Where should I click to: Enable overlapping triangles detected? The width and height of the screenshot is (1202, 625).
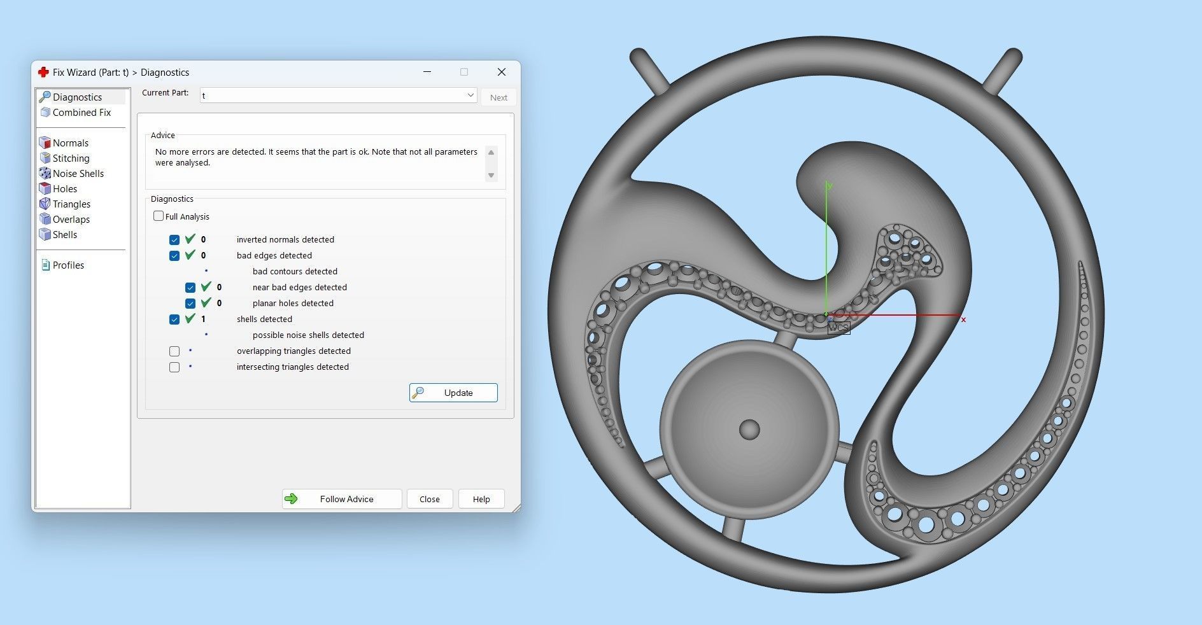tap(174, 351)
